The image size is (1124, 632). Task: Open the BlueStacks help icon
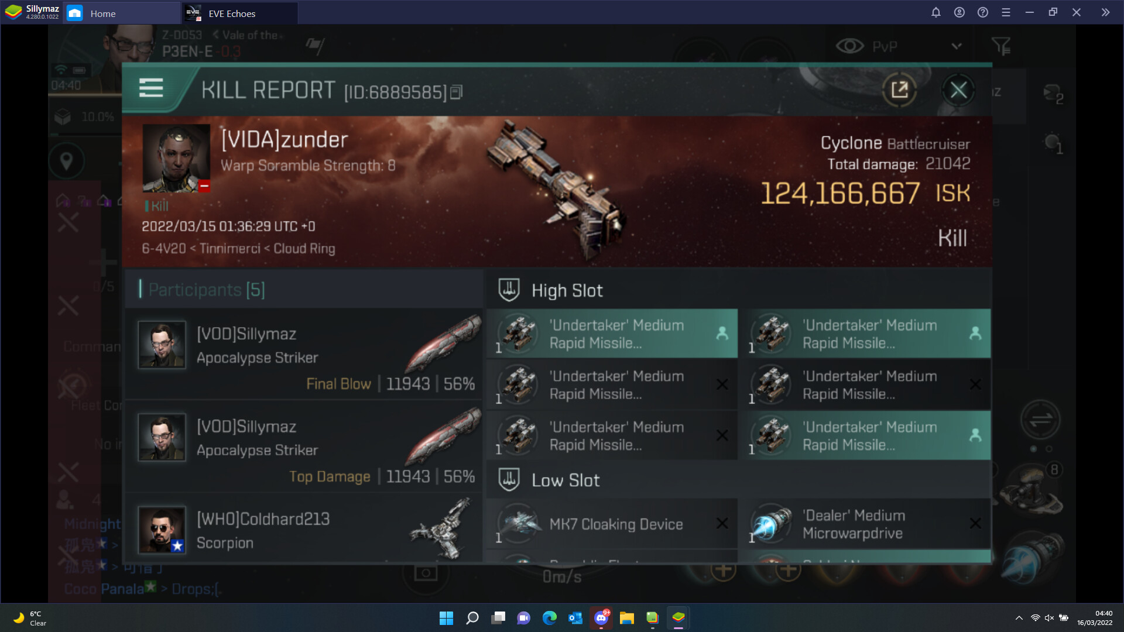click(x=982, y=12)
